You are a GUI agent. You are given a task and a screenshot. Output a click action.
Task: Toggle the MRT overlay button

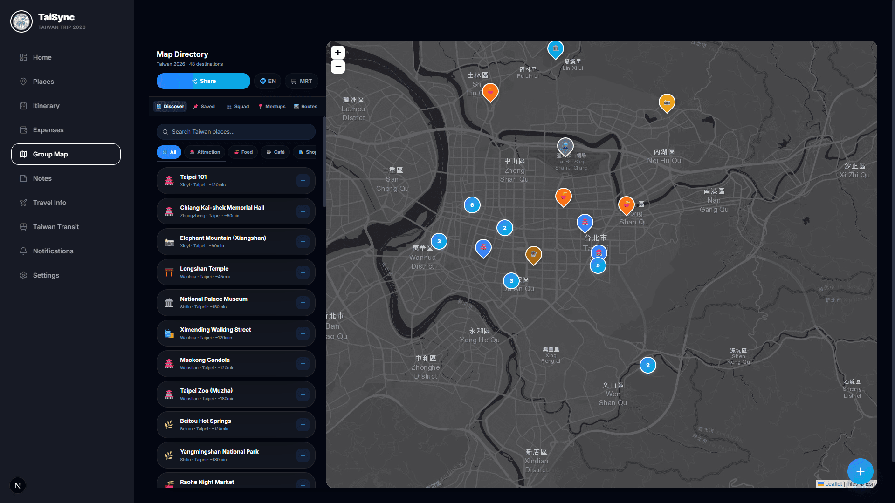click(302, 81)
